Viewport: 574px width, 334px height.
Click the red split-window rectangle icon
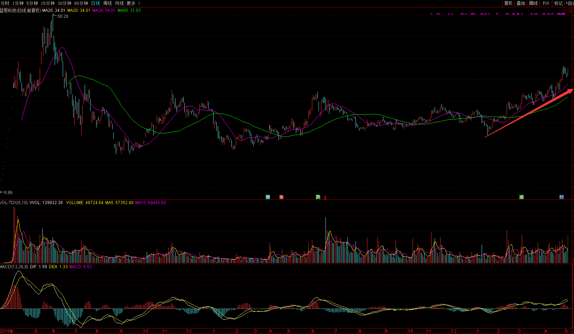point(570,11)
